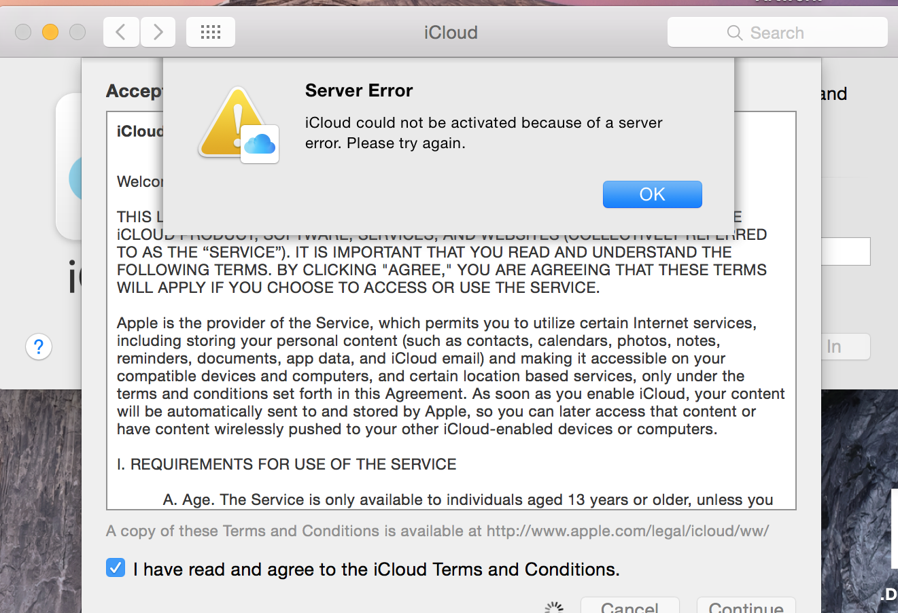The image size is (898, 613).
Task: Click the 'Apple is the provider of the Service' paragraph
Action: 451,376
